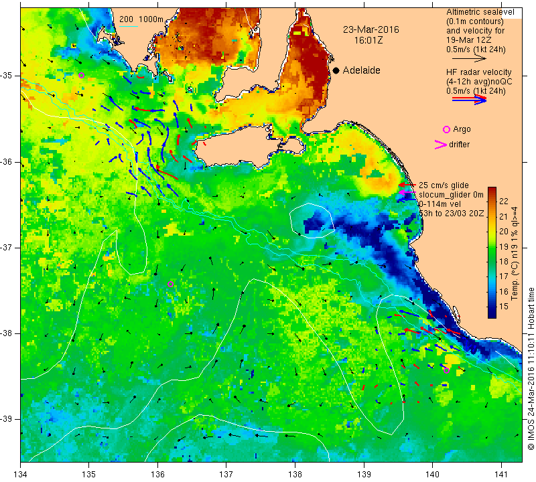Click the dark red top of temperature colorbar
Screen dimensions: 536x482
492,190
